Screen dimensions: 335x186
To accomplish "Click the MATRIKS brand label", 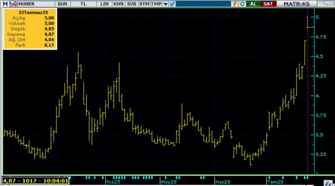I will click(x=297, y=4).
